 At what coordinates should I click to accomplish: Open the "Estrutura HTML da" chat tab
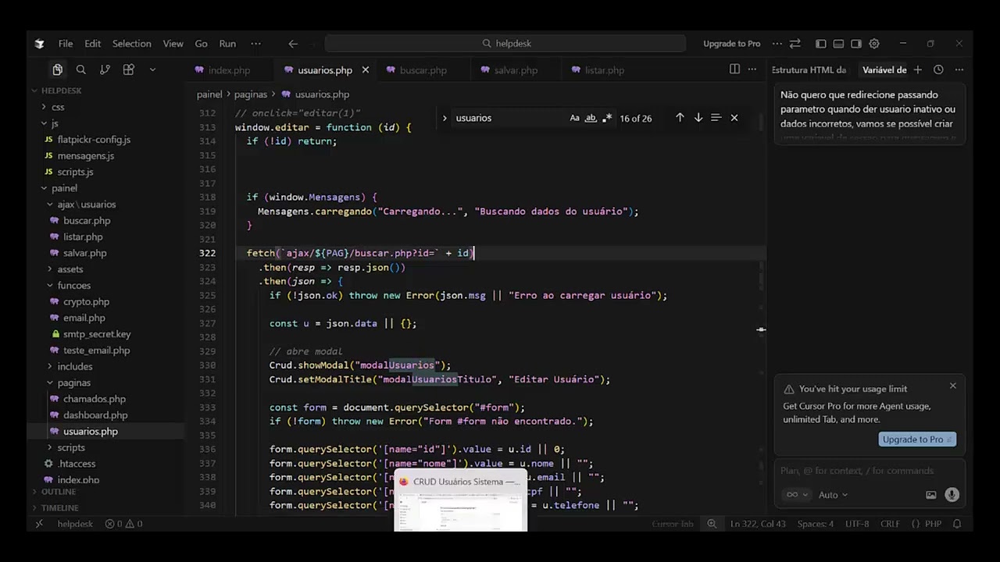tap(809, 70)
